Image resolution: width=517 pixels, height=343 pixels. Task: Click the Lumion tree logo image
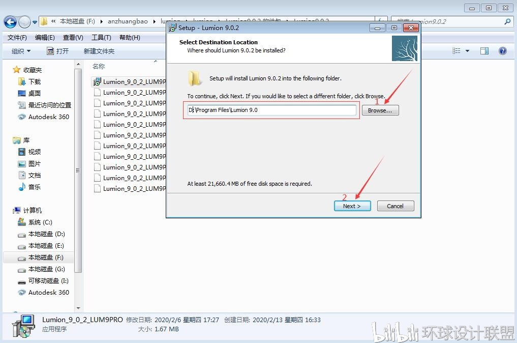(x=405, y=48)
